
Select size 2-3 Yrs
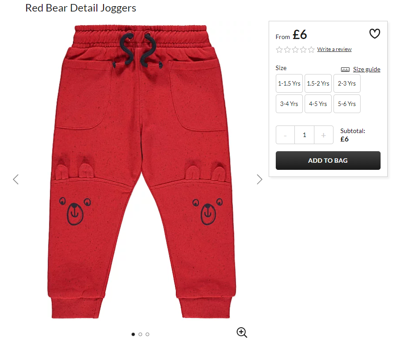347,83
